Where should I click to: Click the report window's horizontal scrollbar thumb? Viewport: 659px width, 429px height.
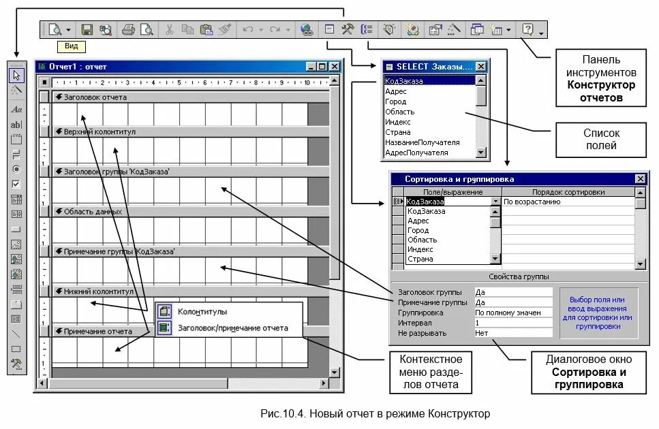pos(139,383)
